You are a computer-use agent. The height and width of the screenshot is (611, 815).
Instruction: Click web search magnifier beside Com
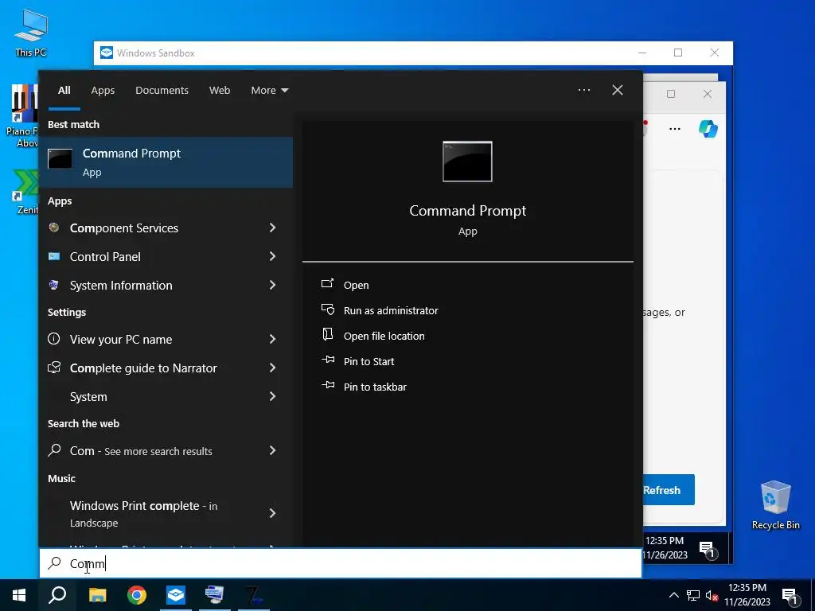point(54,450)
